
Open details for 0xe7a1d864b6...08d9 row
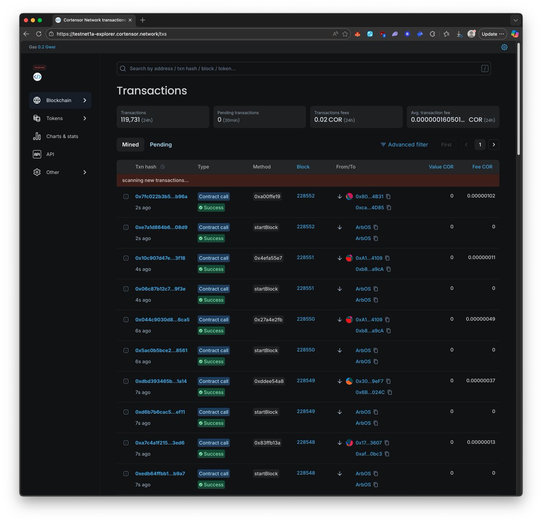(x=126, y=227)
